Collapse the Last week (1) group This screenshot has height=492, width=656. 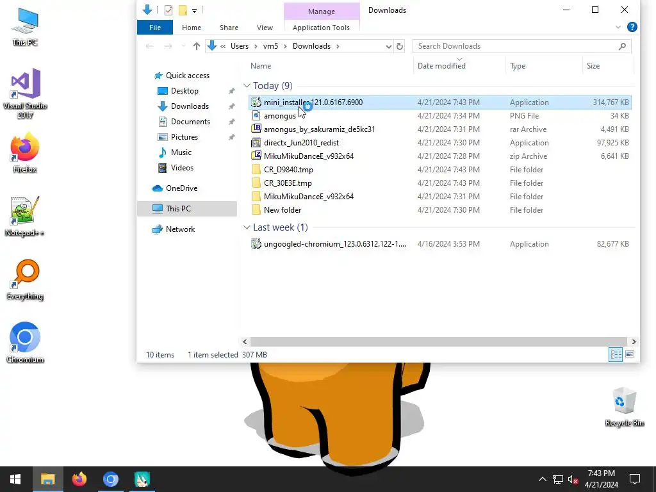[x=247, y=227]
